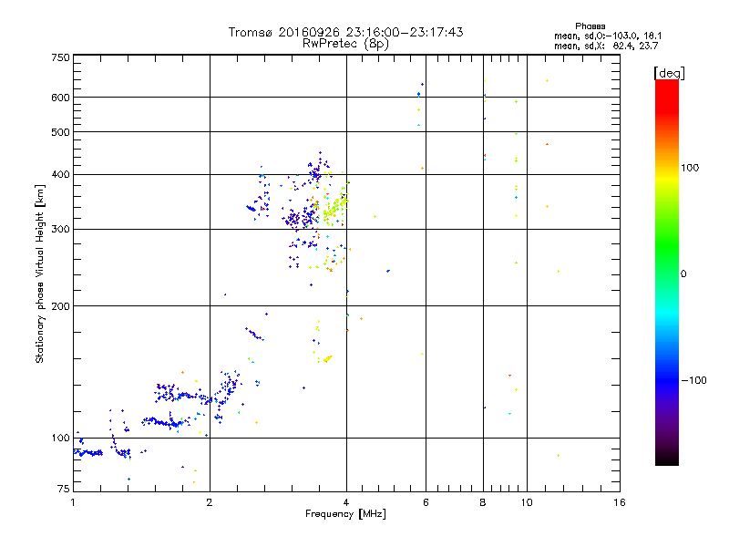Click the phase color bar legend
Viewport: 729px width, 547px height.
667,272
